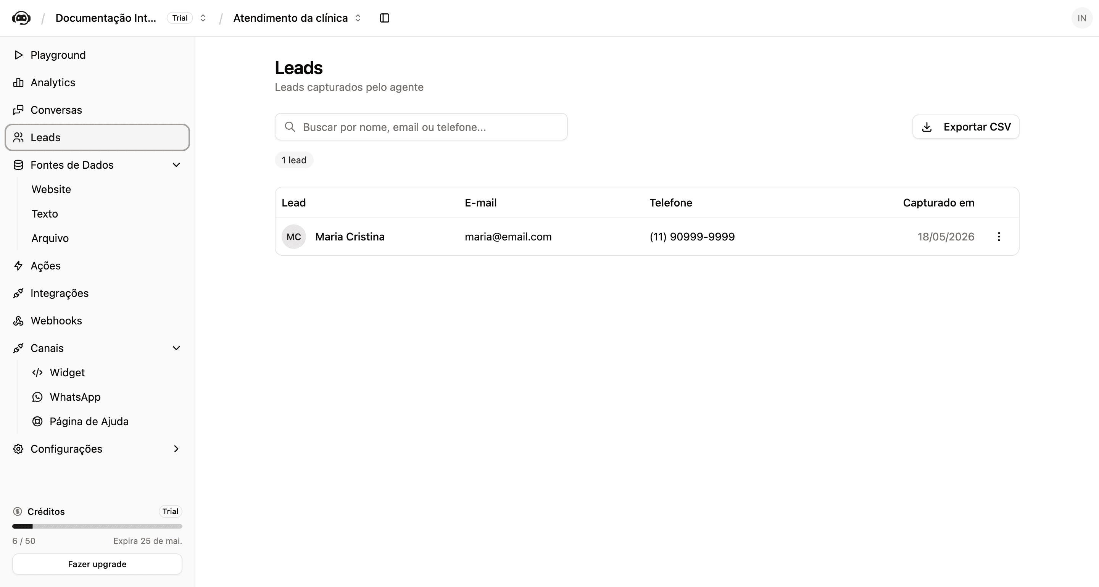Click the Integrações plug icon
Viewport: 1099px width, 587px height.
point(18,293)
